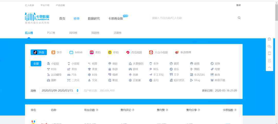Click the 全部 category button
This screenshot has width=278, height=124.
[x=36, y=64]
